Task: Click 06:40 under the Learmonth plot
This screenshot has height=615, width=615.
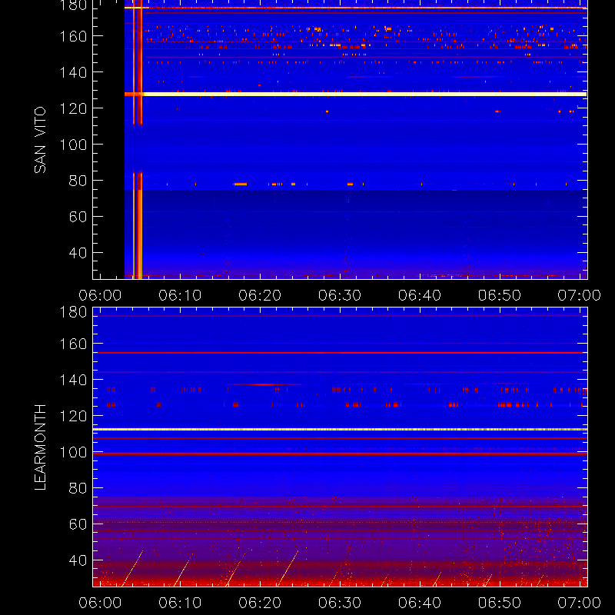Action: click(420, 603)
